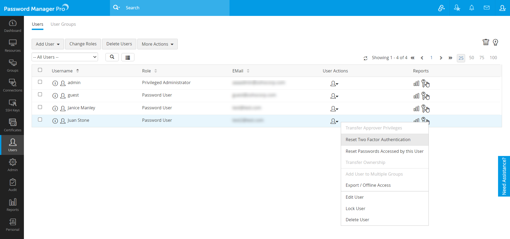This screenshot has height=239, width=510.
Task: Click the lightbulb tips icon
Action: (x=495, y=42)
